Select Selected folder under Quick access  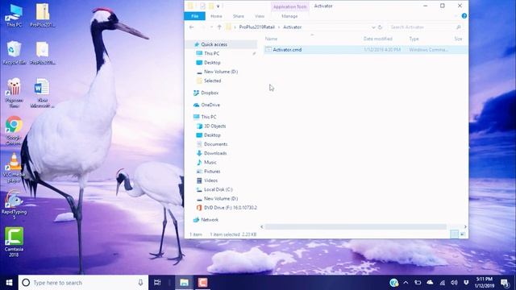click(x=212, y=81)
